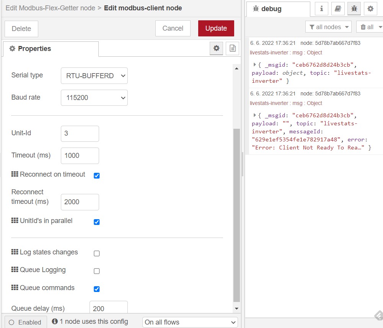Click grid icon next to Queue commands
Viewport: 383px width, 328px height.
[15, 287]
